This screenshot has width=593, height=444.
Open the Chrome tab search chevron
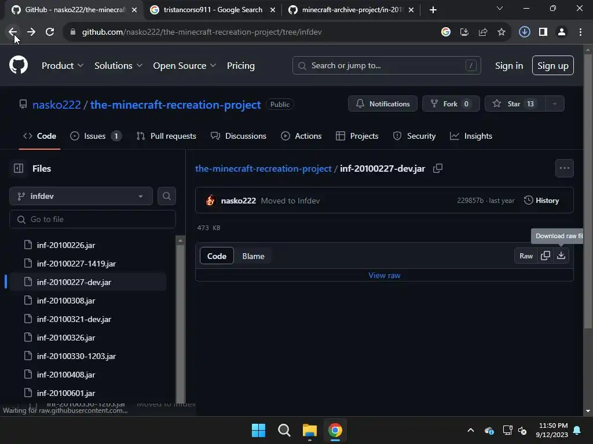click(x=500, y=8)
